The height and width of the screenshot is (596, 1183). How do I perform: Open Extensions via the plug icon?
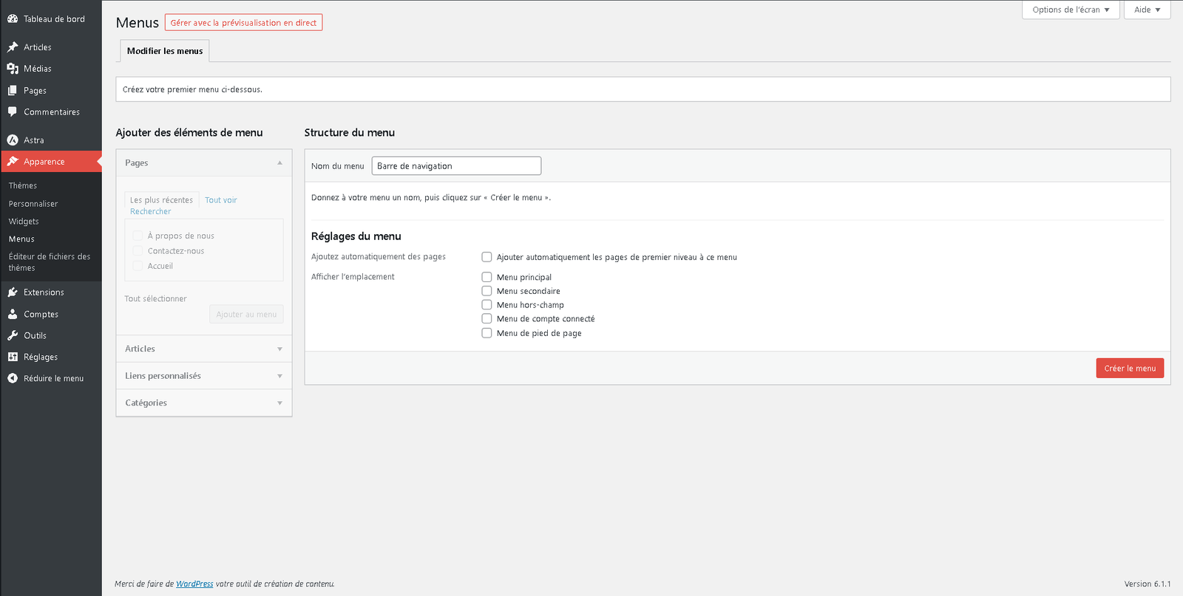[x=13, y=292]
